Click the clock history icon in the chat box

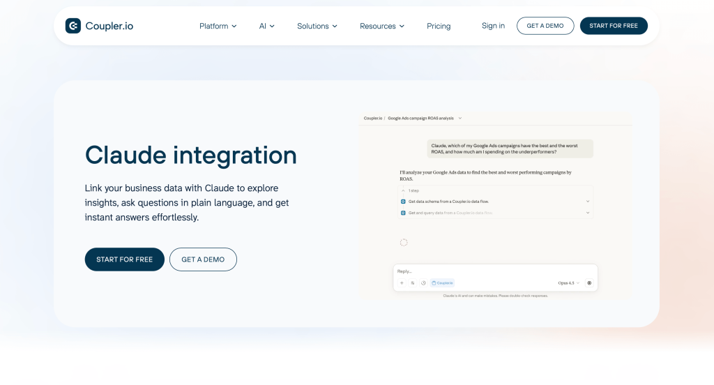coord(423,283)
